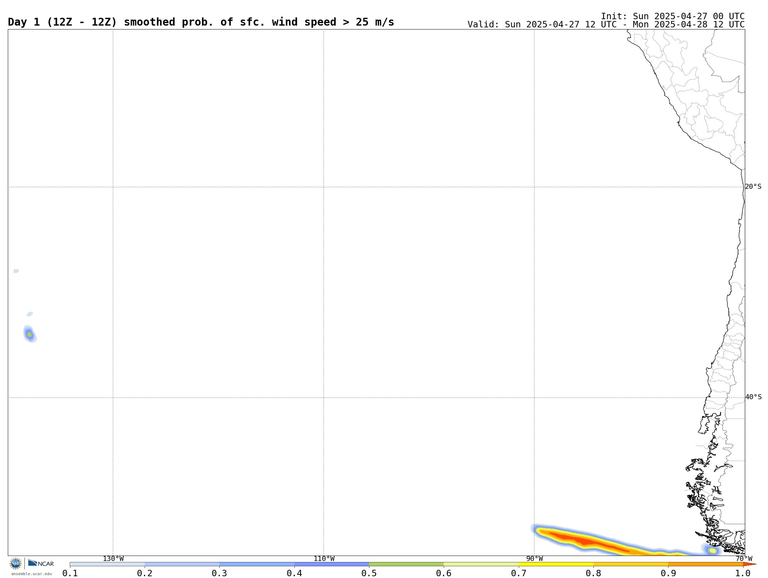Click the 0.1 colorbar tick label
Image resolution: width=768 pixels, height=578 pixels.
[x=70, y=573]
